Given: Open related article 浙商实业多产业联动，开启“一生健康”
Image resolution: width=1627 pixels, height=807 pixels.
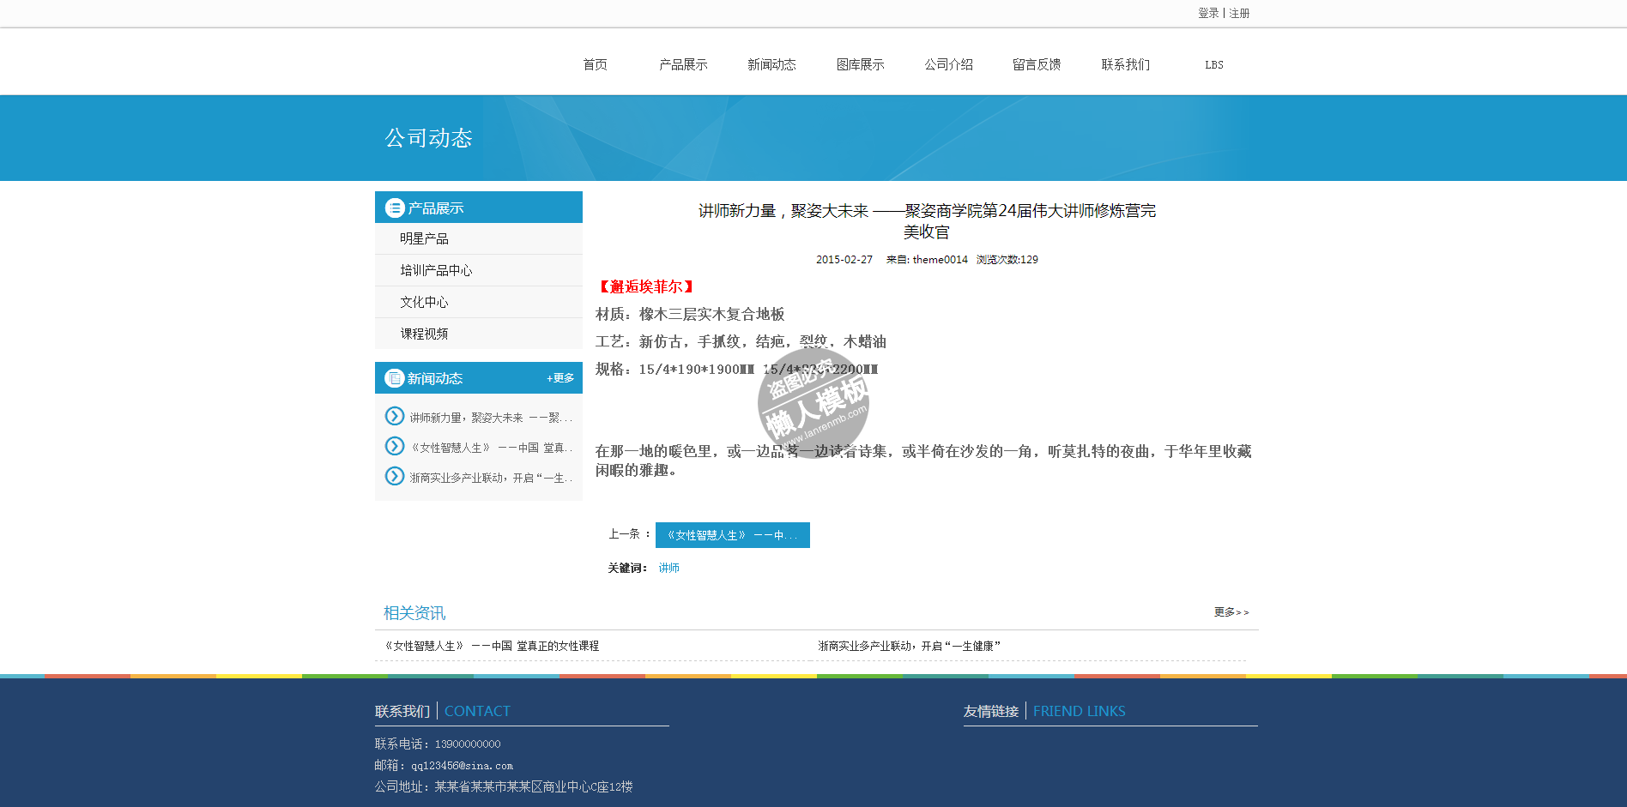Looking at the screenshot, I should click(909, 646).
